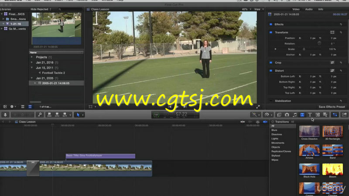This screenshot has width=349, height=196.
Task: Open the Titles browser T icon
Action: click(310, 115)
